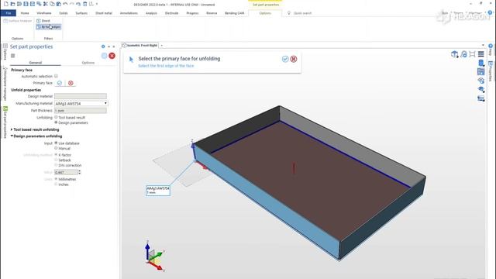Select the Setback unfolding method

click(x=56, y=160)
